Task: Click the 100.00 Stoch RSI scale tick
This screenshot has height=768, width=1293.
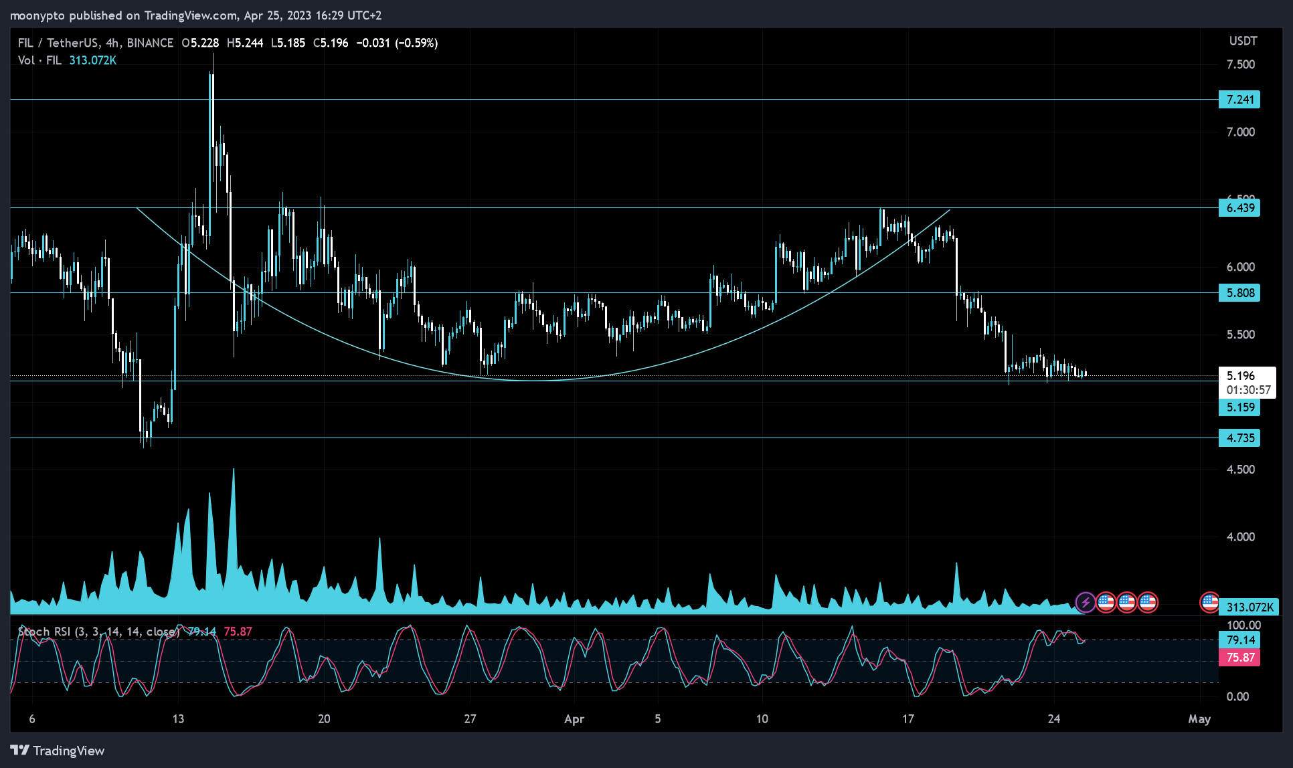Action: pyautogui.click(x=1243, y=625)
